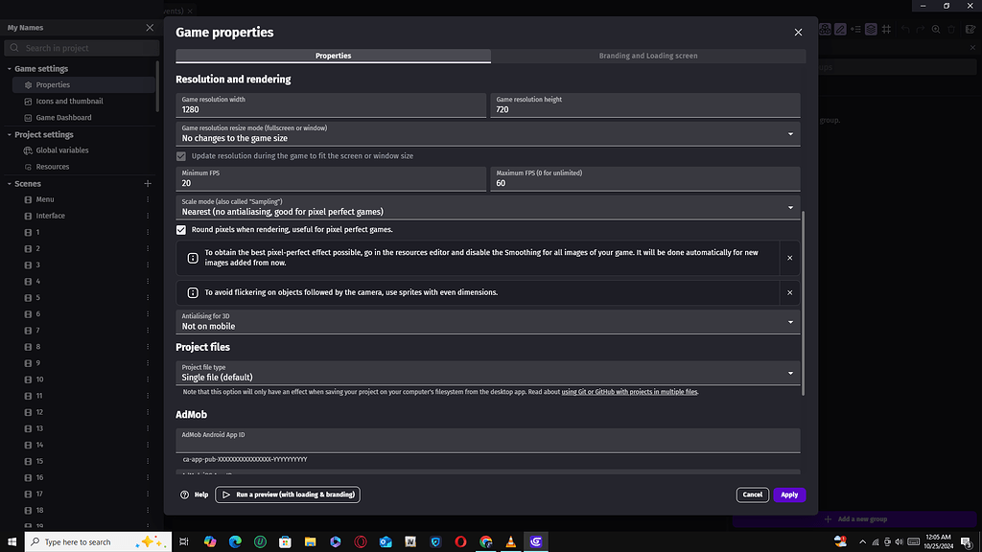The width and height of the screenshot is (982, 552).
Task: Switch to Branding and Loading screen tab
Action: pos(648,56)
